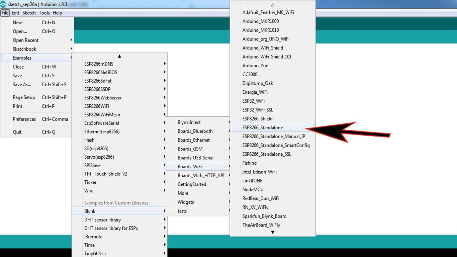This screenshot has width=457, height=257.
Task: Open SD(esp8266) examples
Action: (119, 148)
